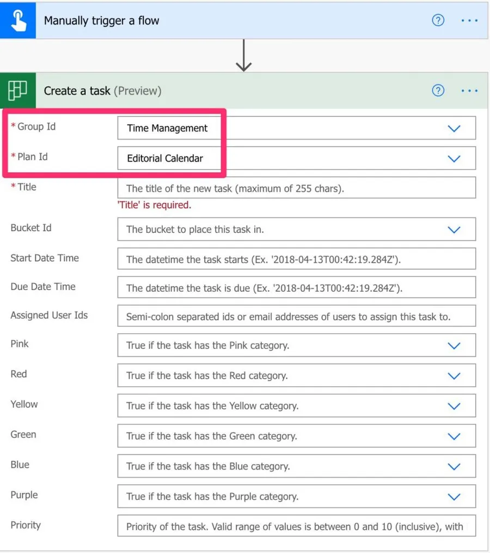Open the Blue category dropdown
Image resolution: width=490 pixels, height=553 pixels.
454,466
